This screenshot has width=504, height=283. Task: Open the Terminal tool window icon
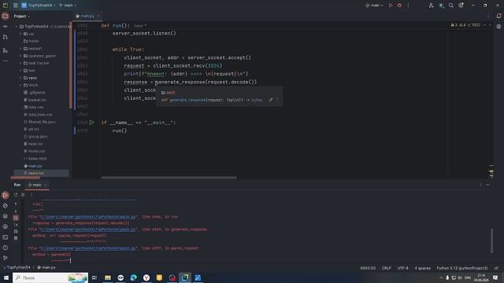[6, 237]
